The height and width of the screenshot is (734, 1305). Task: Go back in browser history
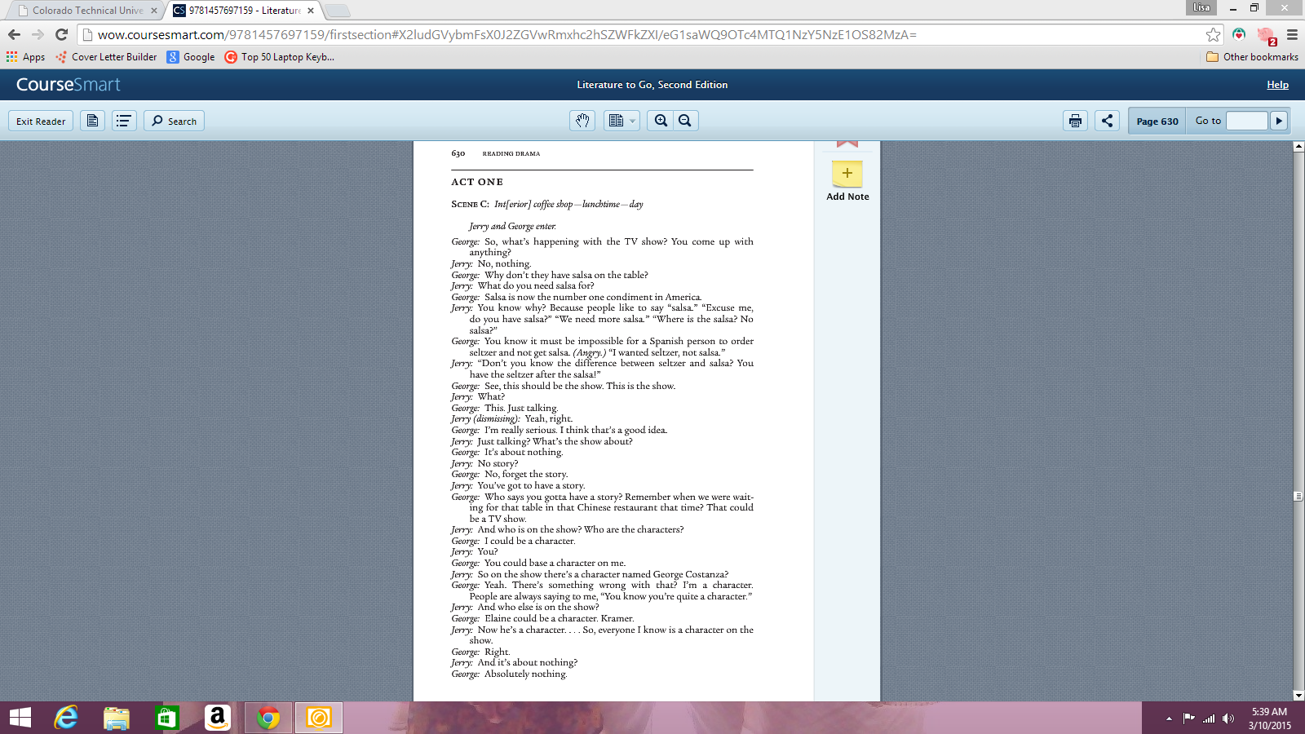(x=14, y=34)
